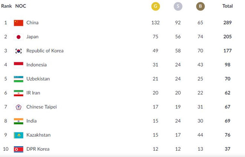The width and height of the screenshot is (245, 157).
Task: Open the Republic of Korea link
Action: click(x=45, y=51)
